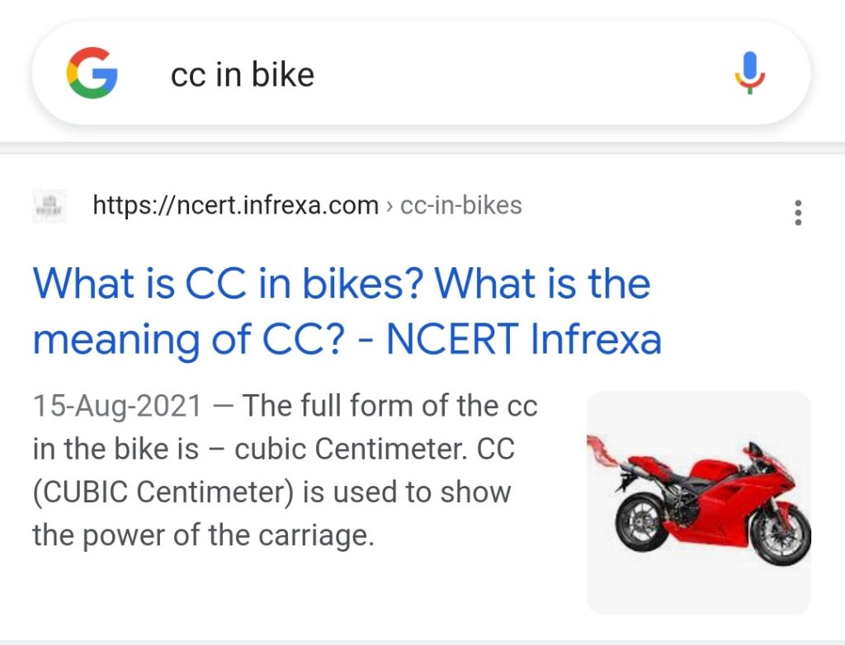Viewport: 845px width, 645px height.
Task: Click the word 'bike' in search query
Action: 283,74
